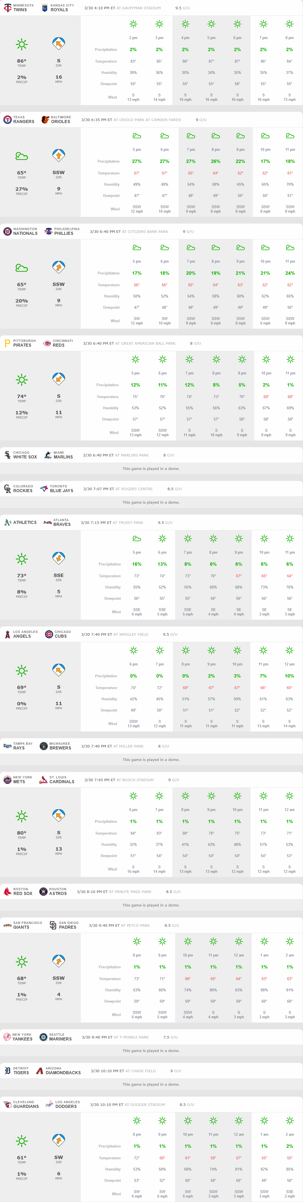Click the San Diego Padres logo
Image resolution: width=303 pixels, height=1202 pixels.
[x=53, y=925]
